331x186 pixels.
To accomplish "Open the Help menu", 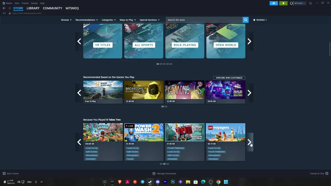I will click(x=42, y=3).
